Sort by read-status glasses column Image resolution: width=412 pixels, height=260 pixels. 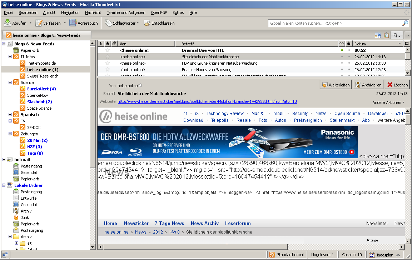click(x=342, y=44)
